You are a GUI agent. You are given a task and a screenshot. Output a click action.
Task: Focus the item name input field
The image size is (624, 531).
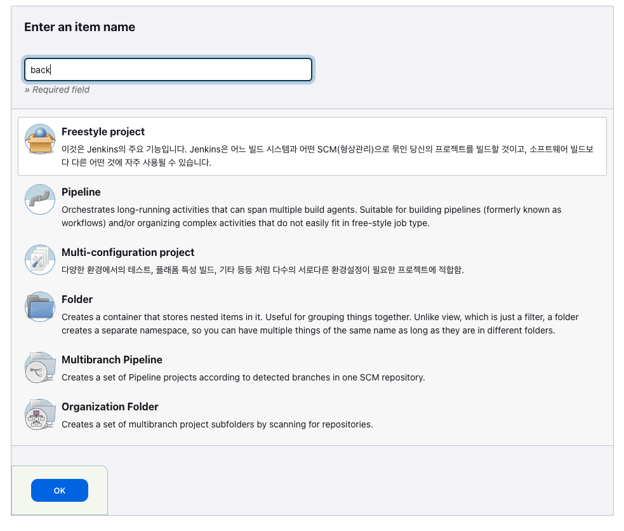(168, 70)
